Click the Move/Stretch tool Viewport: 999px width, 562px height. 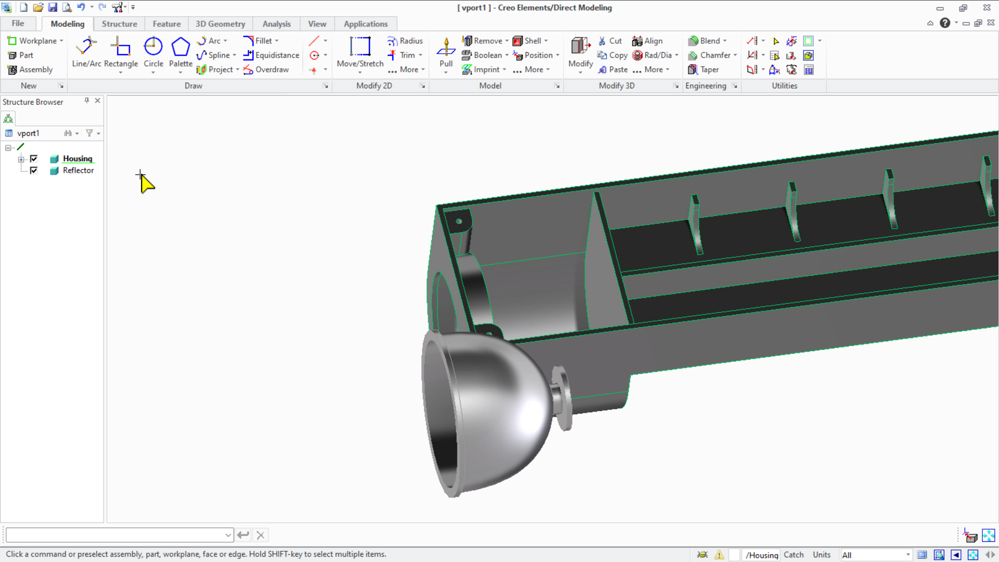click(360, 52)
